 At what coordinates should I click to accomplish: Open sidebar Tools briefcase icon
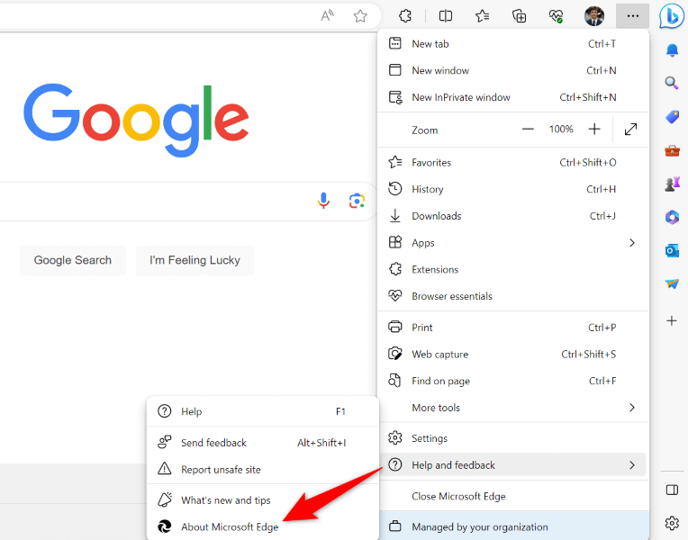(672, 151)
